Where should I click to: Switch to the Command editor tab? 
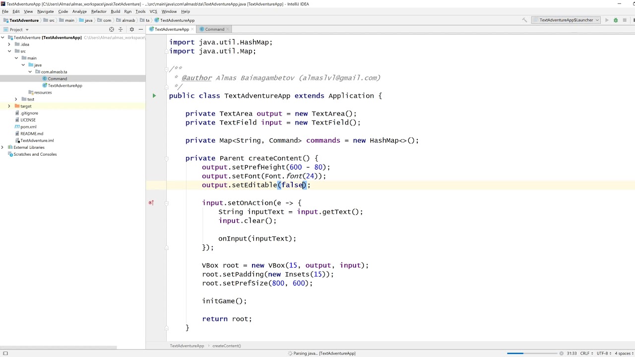215,29
